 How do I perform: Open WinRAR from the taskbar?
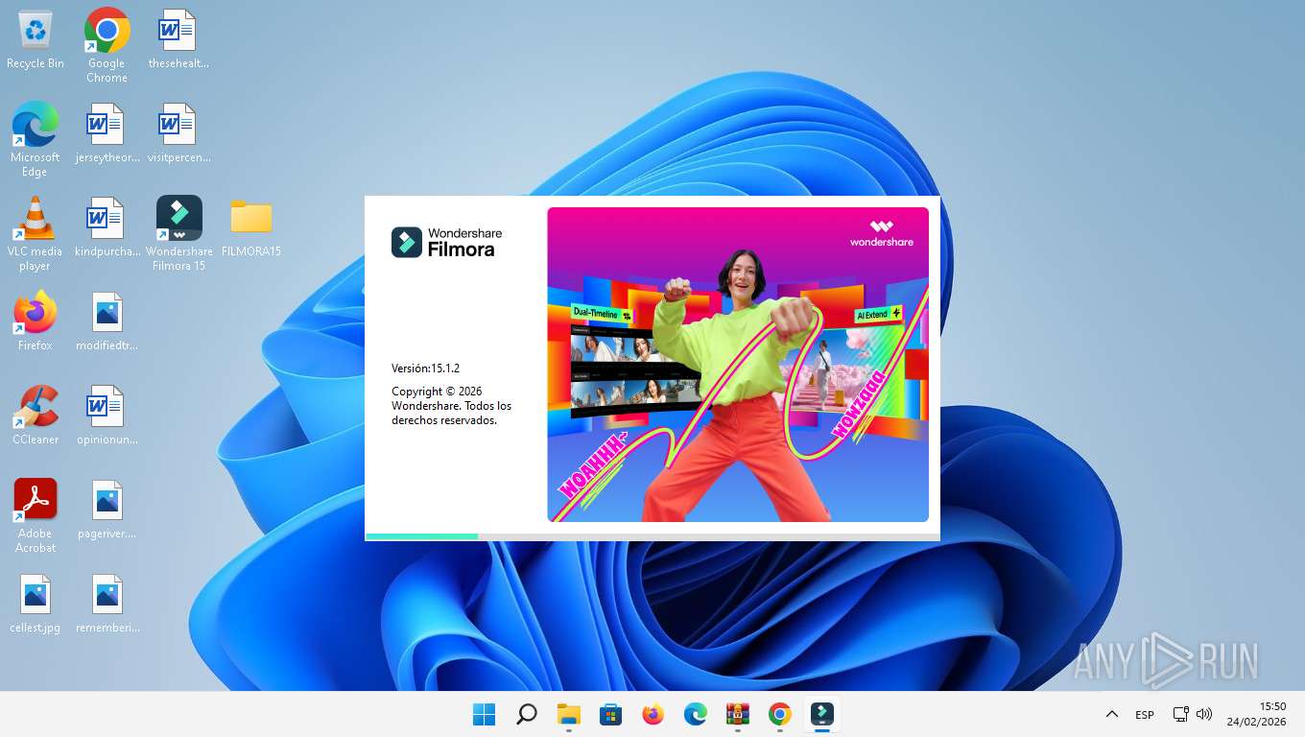click(x=738, y=714)
